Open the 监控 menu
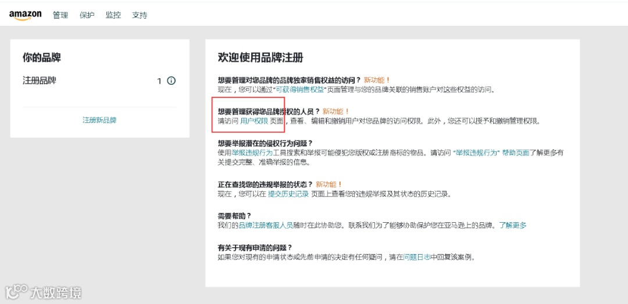Image resolution: width=628 pixels, height=304 pixels. click(113, 16)
